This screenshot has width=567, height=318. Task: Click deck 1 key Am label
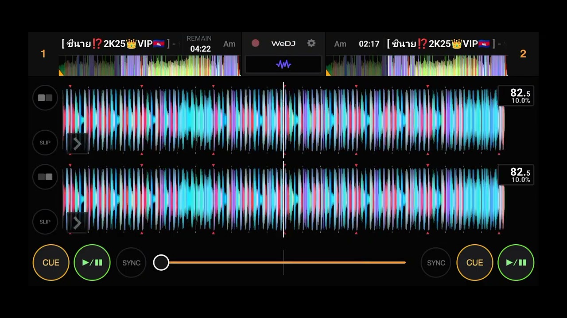pos(229,44)
